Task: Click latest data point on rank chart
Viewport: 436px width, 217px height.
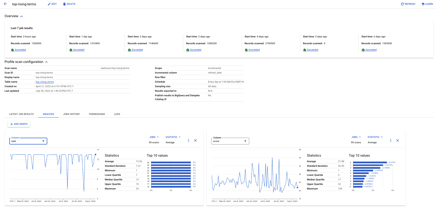Action: [95, 154]
